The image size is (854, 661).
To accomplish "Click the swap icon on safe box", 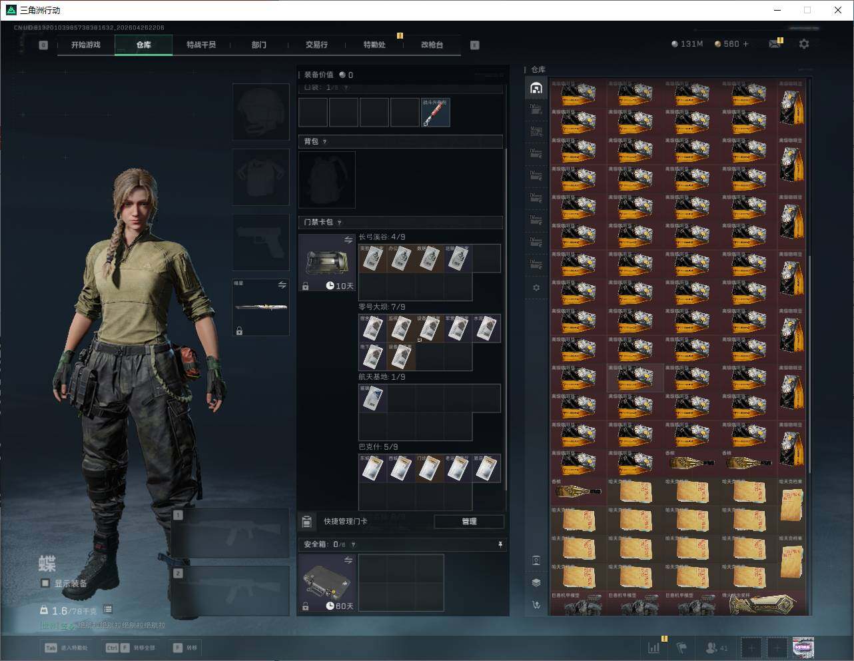I will coord(348,560).
